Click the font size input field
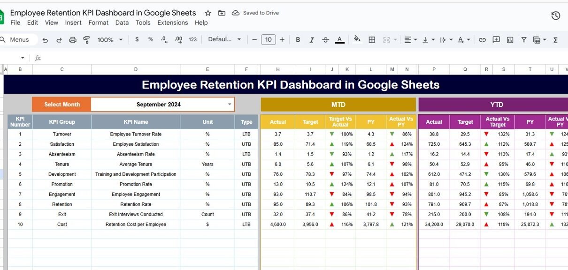The height and width of the screenshot is (270, 568). (x=268, y=40)
